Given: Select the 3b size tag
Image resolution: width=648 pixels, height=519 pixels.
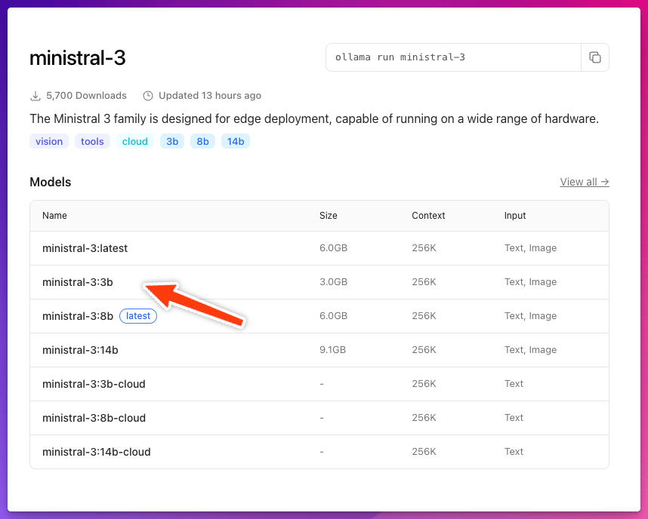Looking at the screenshot, I should 172,141.
